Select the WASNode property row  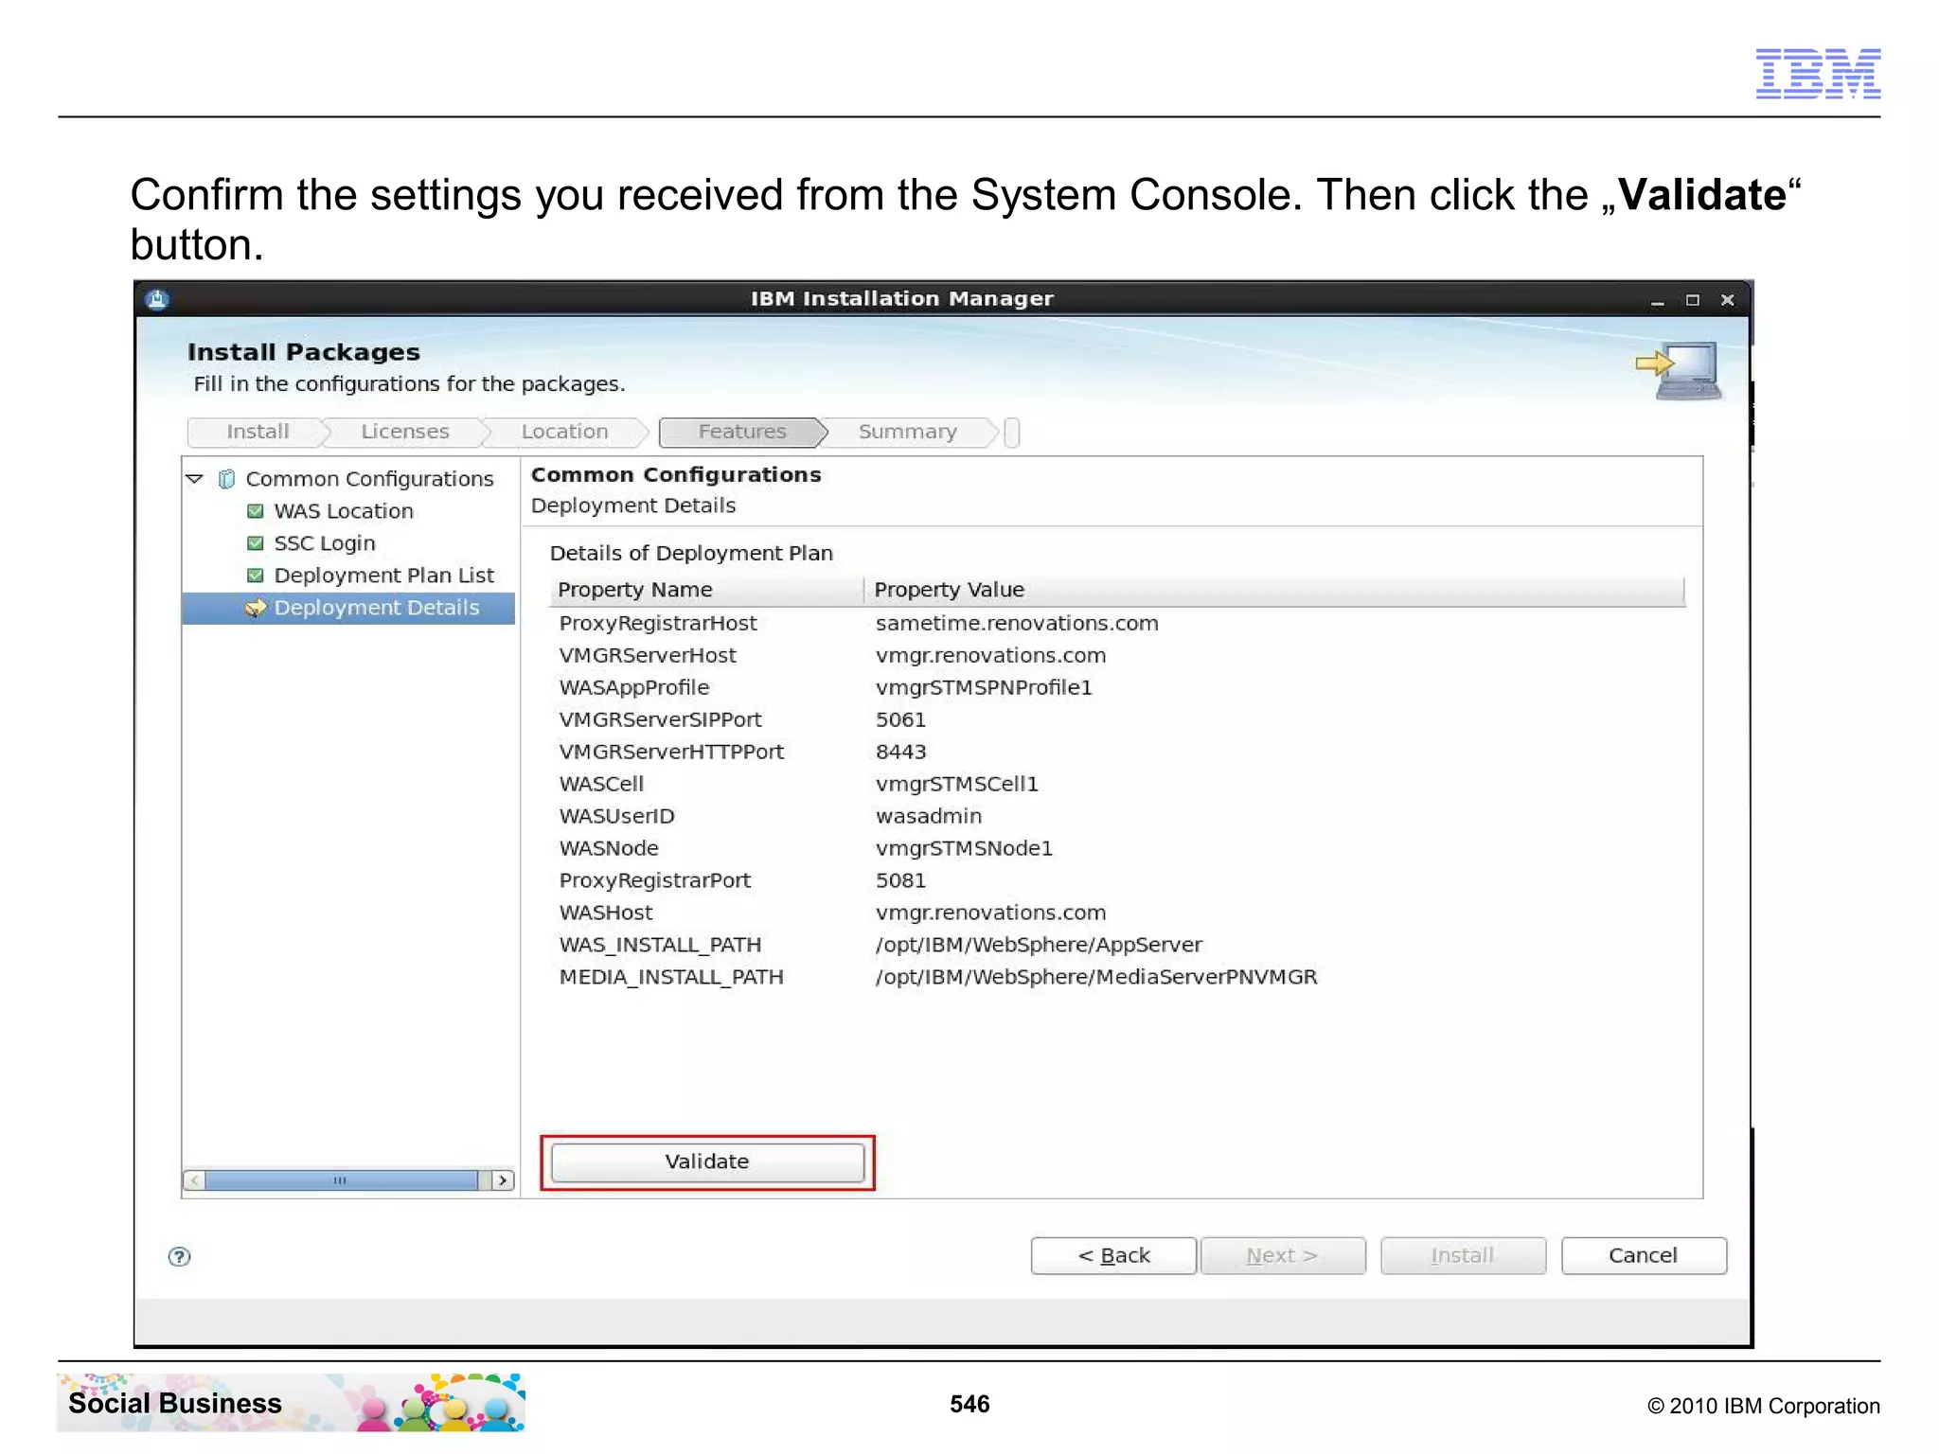tap(1117, 849)
